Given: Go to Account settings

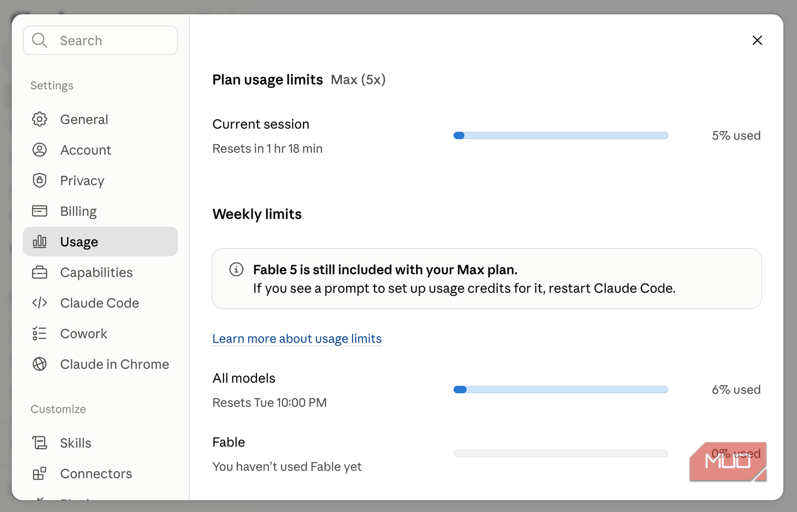Looking at the screenshot, I should (x=100, y=150).
